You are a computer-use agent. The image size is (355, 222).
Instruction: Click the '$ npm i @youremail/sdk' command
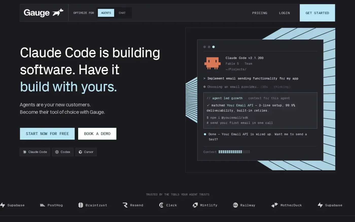(227, 118)
